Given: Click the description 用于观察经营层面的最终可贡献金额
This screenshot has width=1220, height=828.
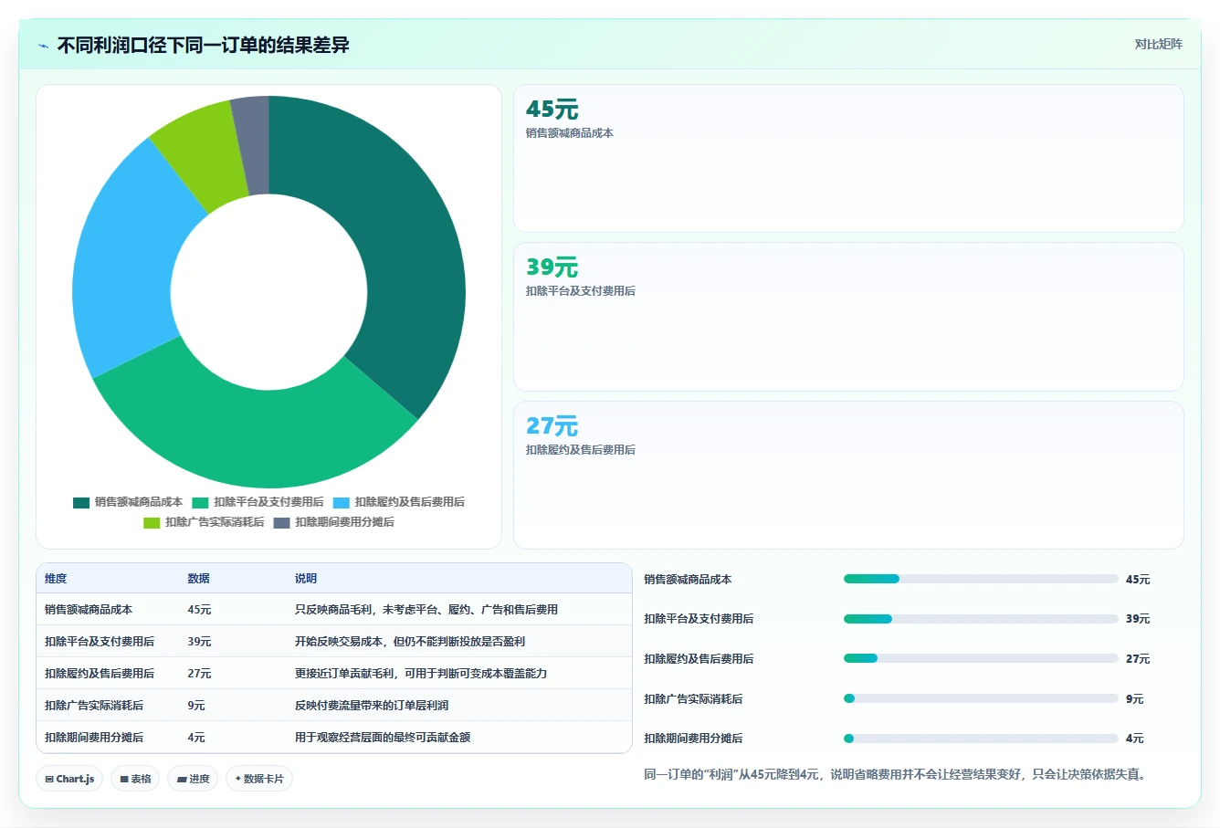Looking at the screenshot, I should 383,738.
